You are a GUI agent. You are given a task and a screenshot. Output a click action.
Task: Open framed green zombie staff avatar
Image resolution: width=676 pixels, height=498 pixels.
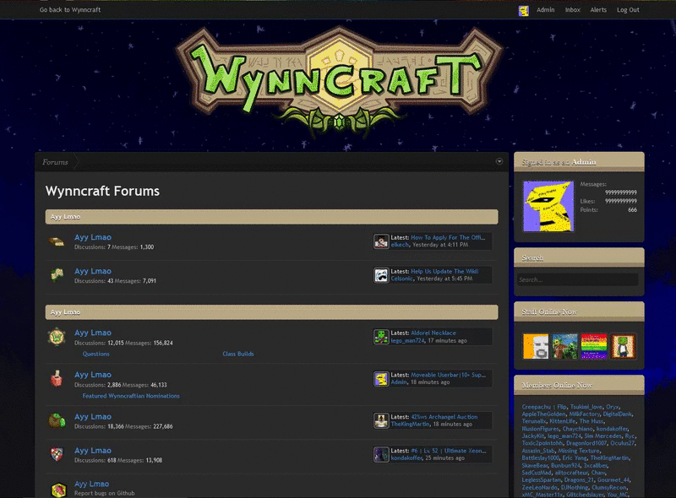click(623, 346)
